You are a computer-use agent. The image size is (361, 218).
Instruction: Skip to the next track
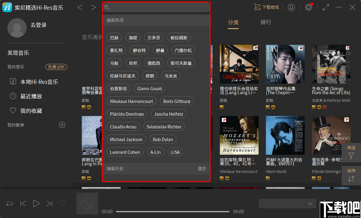click(x=49, y=203)
